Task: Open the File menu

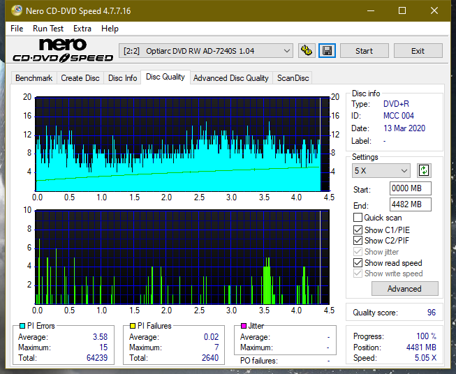Action: coord(17,29)
